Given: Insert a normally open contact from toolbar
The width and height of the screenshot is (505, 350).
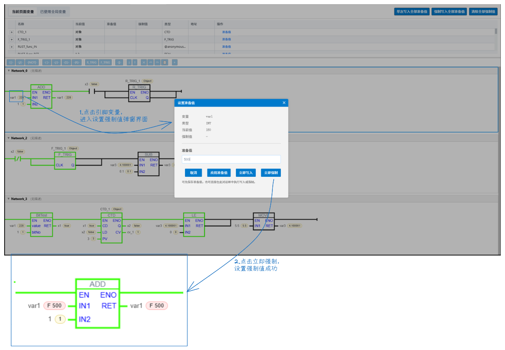Looking at the screenshot, I should tap(10, 62).
